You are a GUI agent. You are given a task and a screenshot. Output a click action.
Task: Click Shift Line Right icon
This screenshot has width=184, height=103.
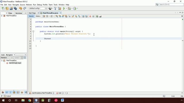[86, 16]
